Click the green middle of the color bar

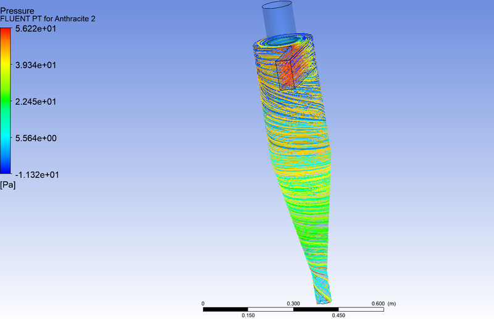click(6, 102)
